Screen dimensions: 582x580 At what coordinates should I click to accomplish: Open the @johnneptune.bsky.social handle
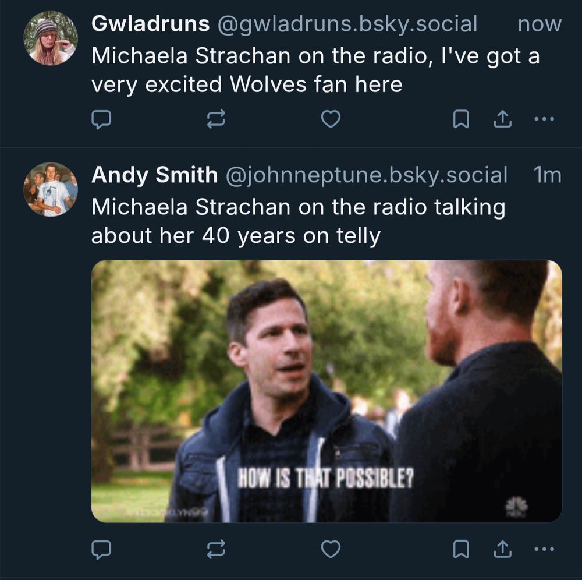(x=366, y=175)
